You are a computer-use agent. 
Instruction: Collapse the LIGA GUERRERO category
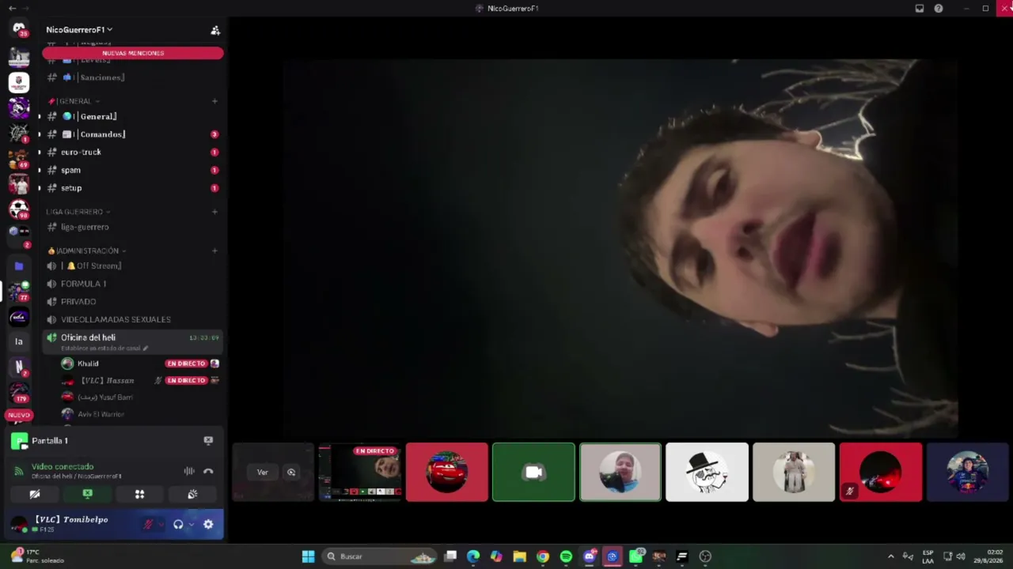(78, 212)
